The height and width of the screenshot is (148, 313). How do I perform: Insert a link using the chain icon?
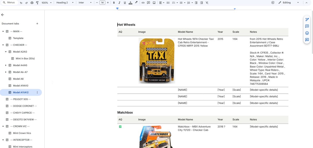click(x=143, y=3)
